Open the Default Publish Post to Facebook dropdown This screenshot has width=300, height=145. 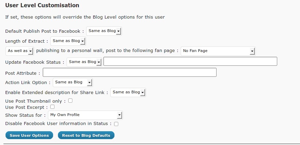point(104,31)
